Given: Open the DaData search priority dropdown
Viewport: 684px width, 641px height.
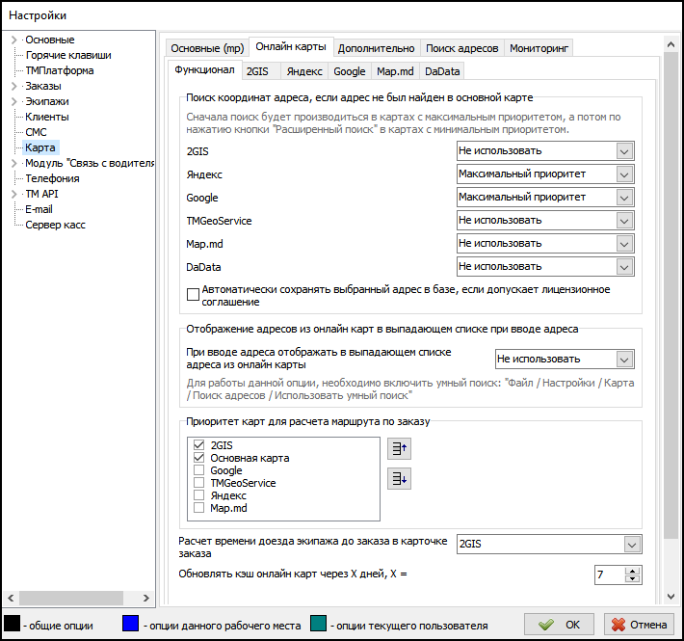Looking at the screenshot, I should [x=625, y=266].
